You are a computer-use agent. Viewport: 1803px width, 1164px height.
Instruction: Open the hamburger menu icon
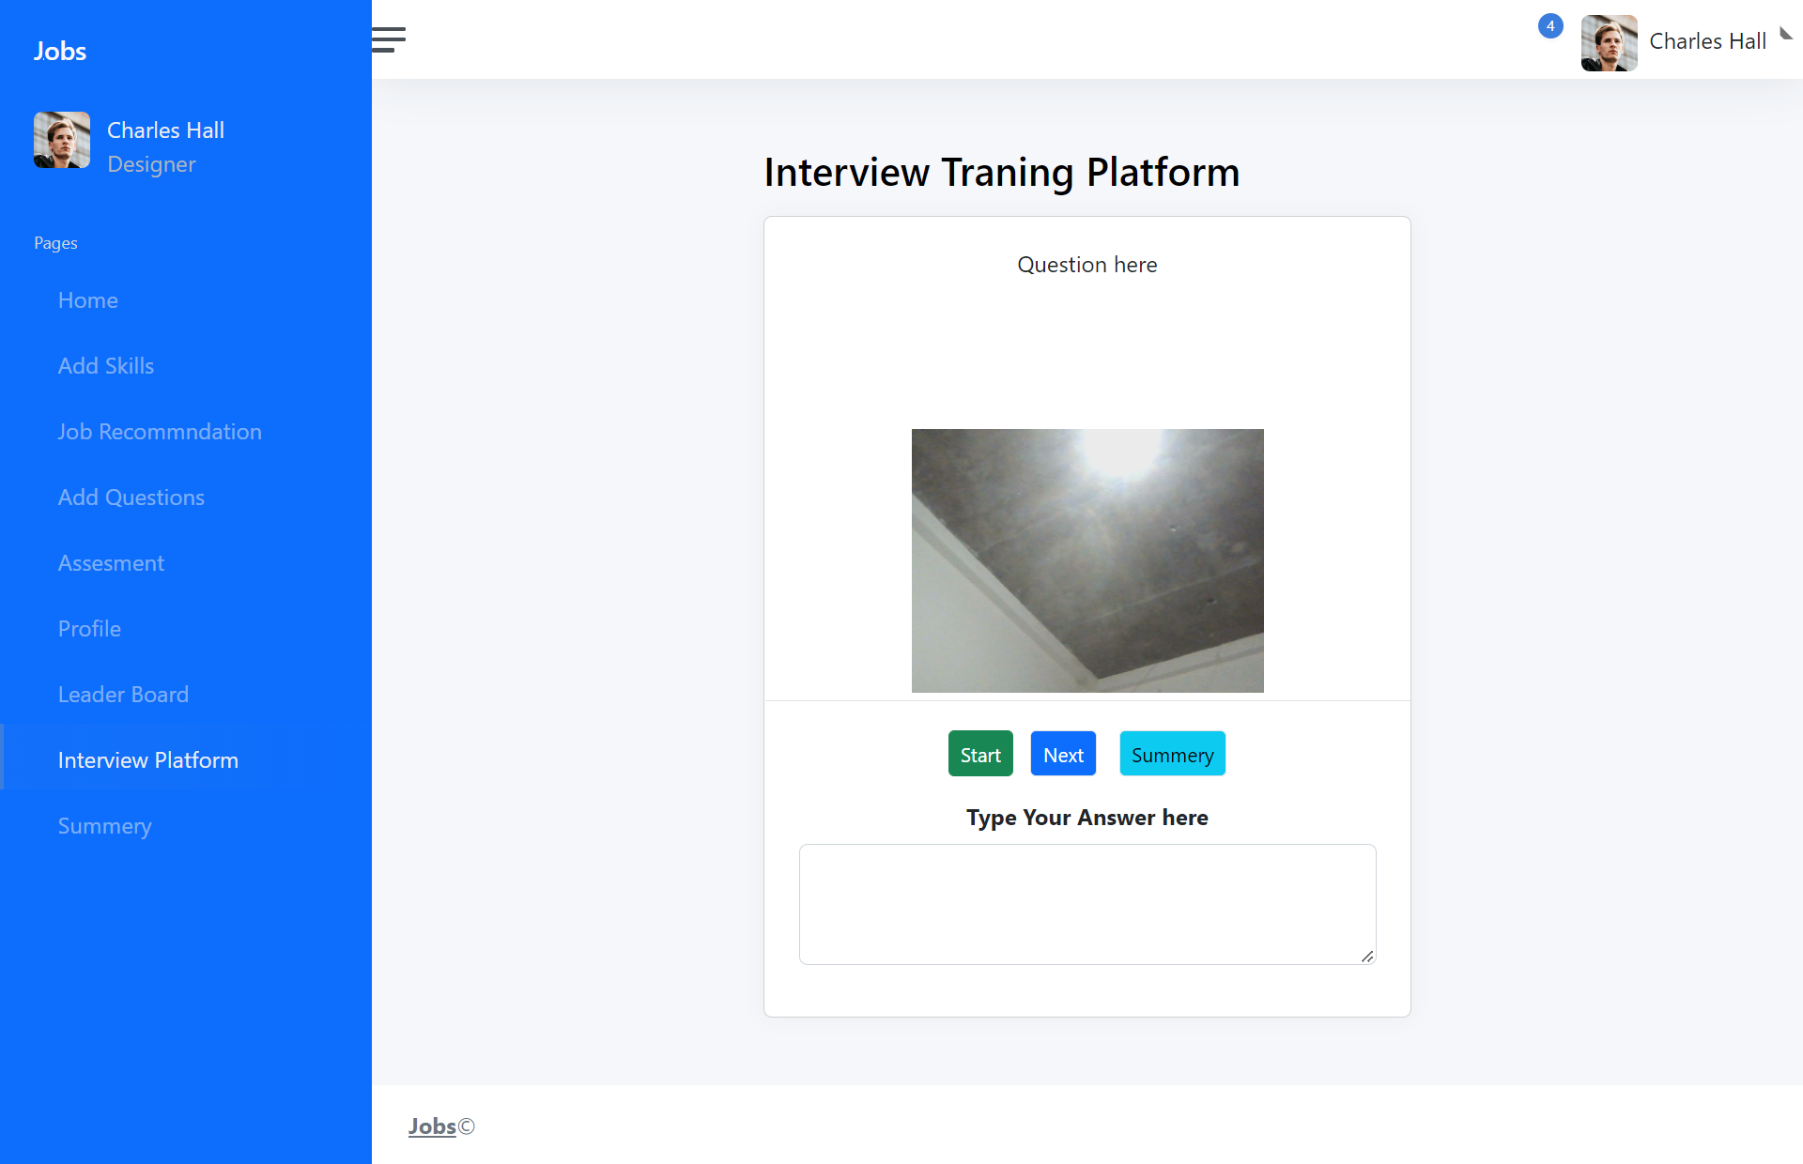point(386,38)
